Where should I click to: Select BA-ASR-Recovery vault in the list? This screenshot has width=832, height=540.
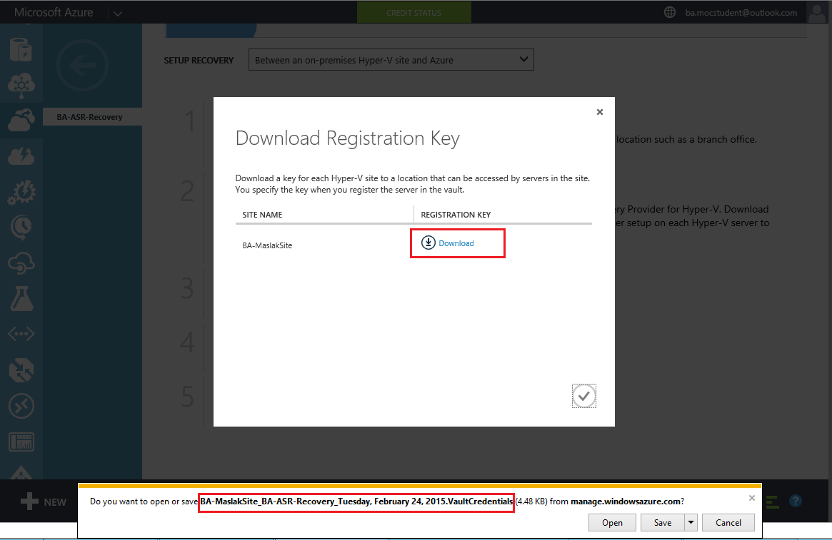click(x=90, y=117)
